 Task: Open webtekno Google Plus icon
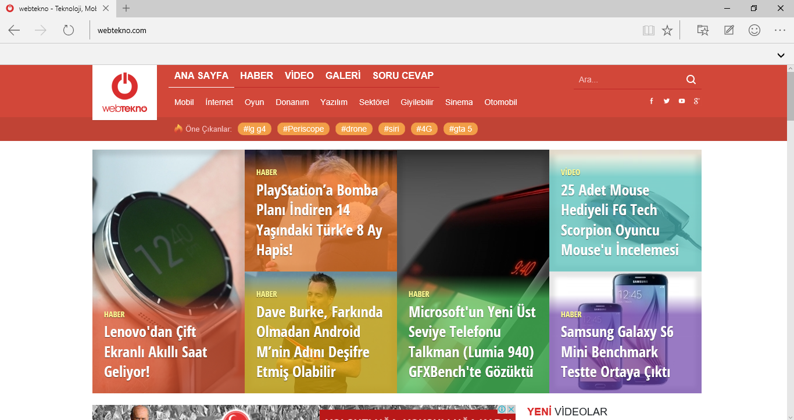(x=697, y=101)
